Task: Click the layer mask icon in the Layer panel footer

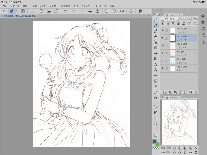Action: [x=191, y=92]
